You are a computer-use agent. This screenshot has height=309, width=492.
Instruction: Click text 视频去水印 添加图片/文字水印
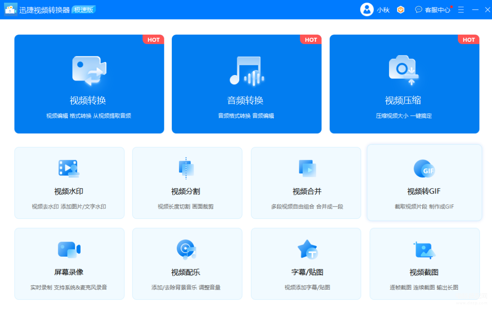tap(69, 207)
